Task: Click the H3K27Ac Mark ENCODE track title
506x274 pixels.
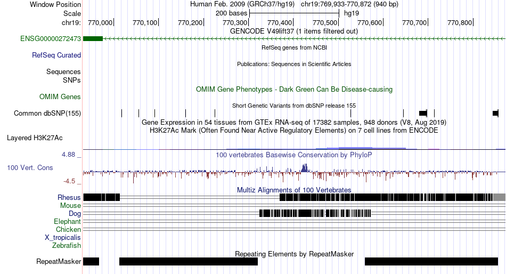Action: [x=294, y=131]
